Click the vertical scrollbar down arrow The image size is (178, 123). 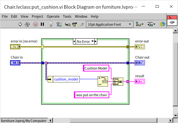(x=175, y=116)
